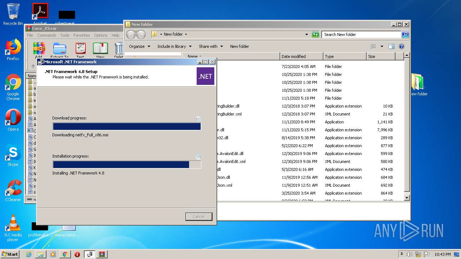Select the file modified 7/23/2020 4:05 AM
This screenshot has width=461, height=259.
pos(310,67)
